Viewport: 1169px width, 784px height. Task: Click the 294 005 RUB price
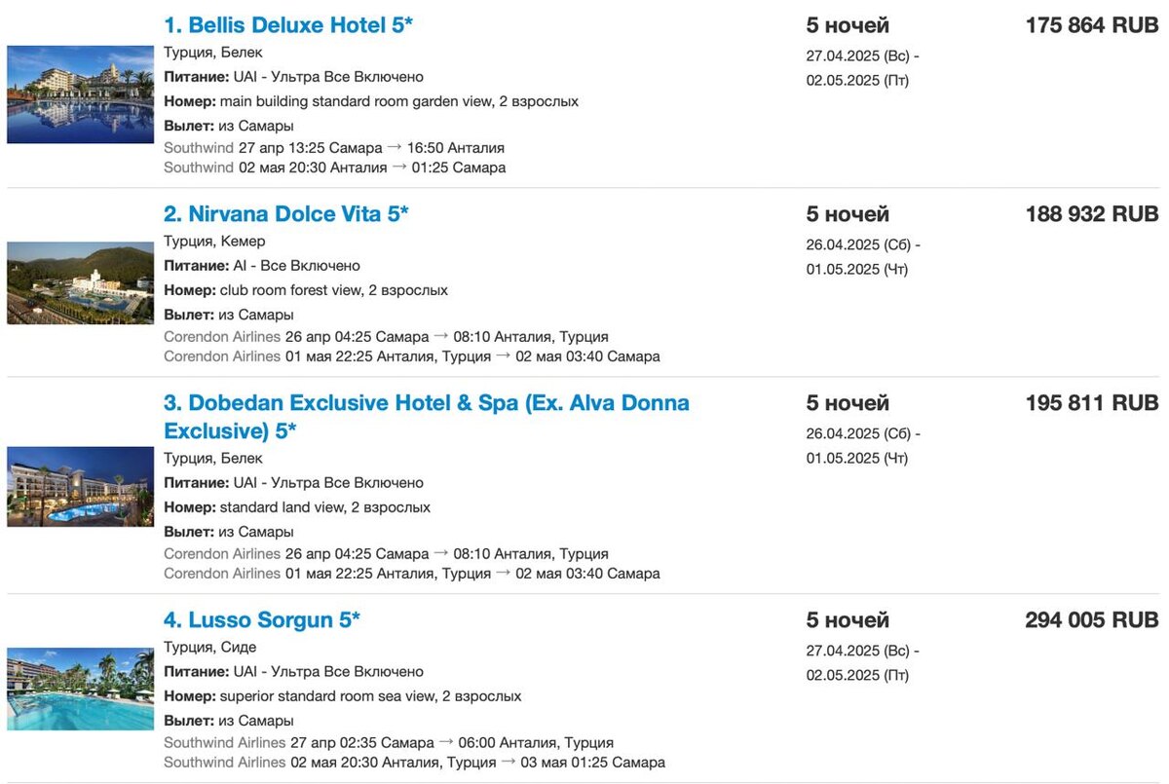pyautogui.click(x=1092, y=620)
